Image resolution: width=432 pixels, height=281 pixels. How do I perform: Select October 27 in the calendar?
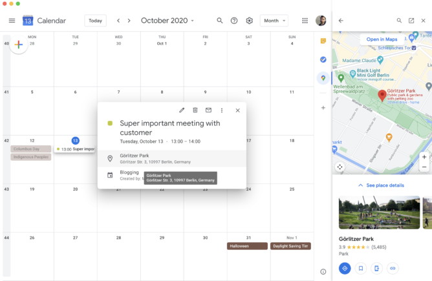point(76,238)
